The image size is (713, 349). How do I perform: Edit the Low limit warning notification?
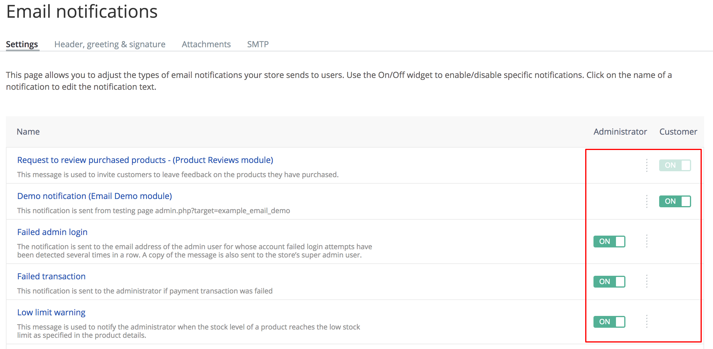[51, 312]
